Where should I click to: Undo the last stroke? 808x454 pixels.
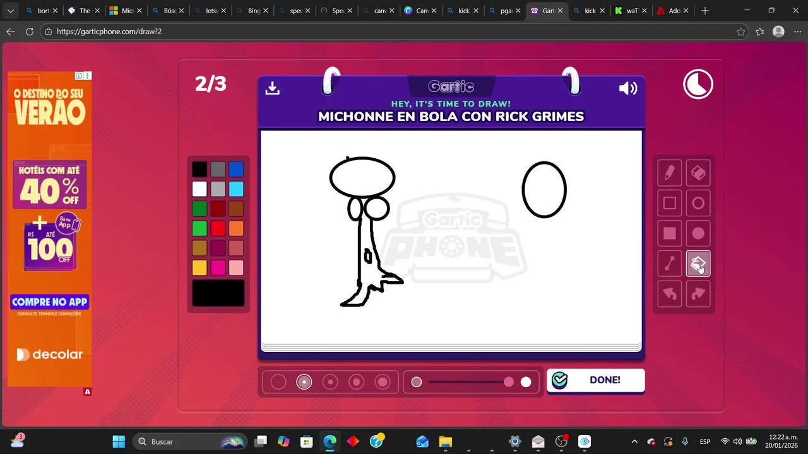pyautogui.click(x=669, y=294)
